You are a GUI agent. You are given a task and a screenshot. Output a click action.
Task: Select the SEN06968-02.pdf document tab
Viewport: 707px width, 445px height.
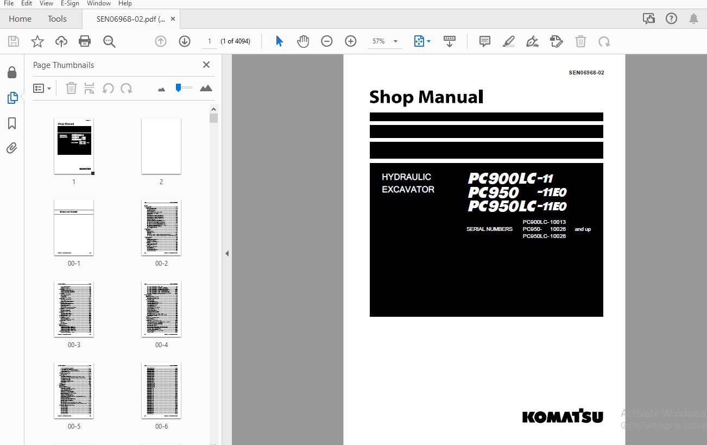coord(131,19)
